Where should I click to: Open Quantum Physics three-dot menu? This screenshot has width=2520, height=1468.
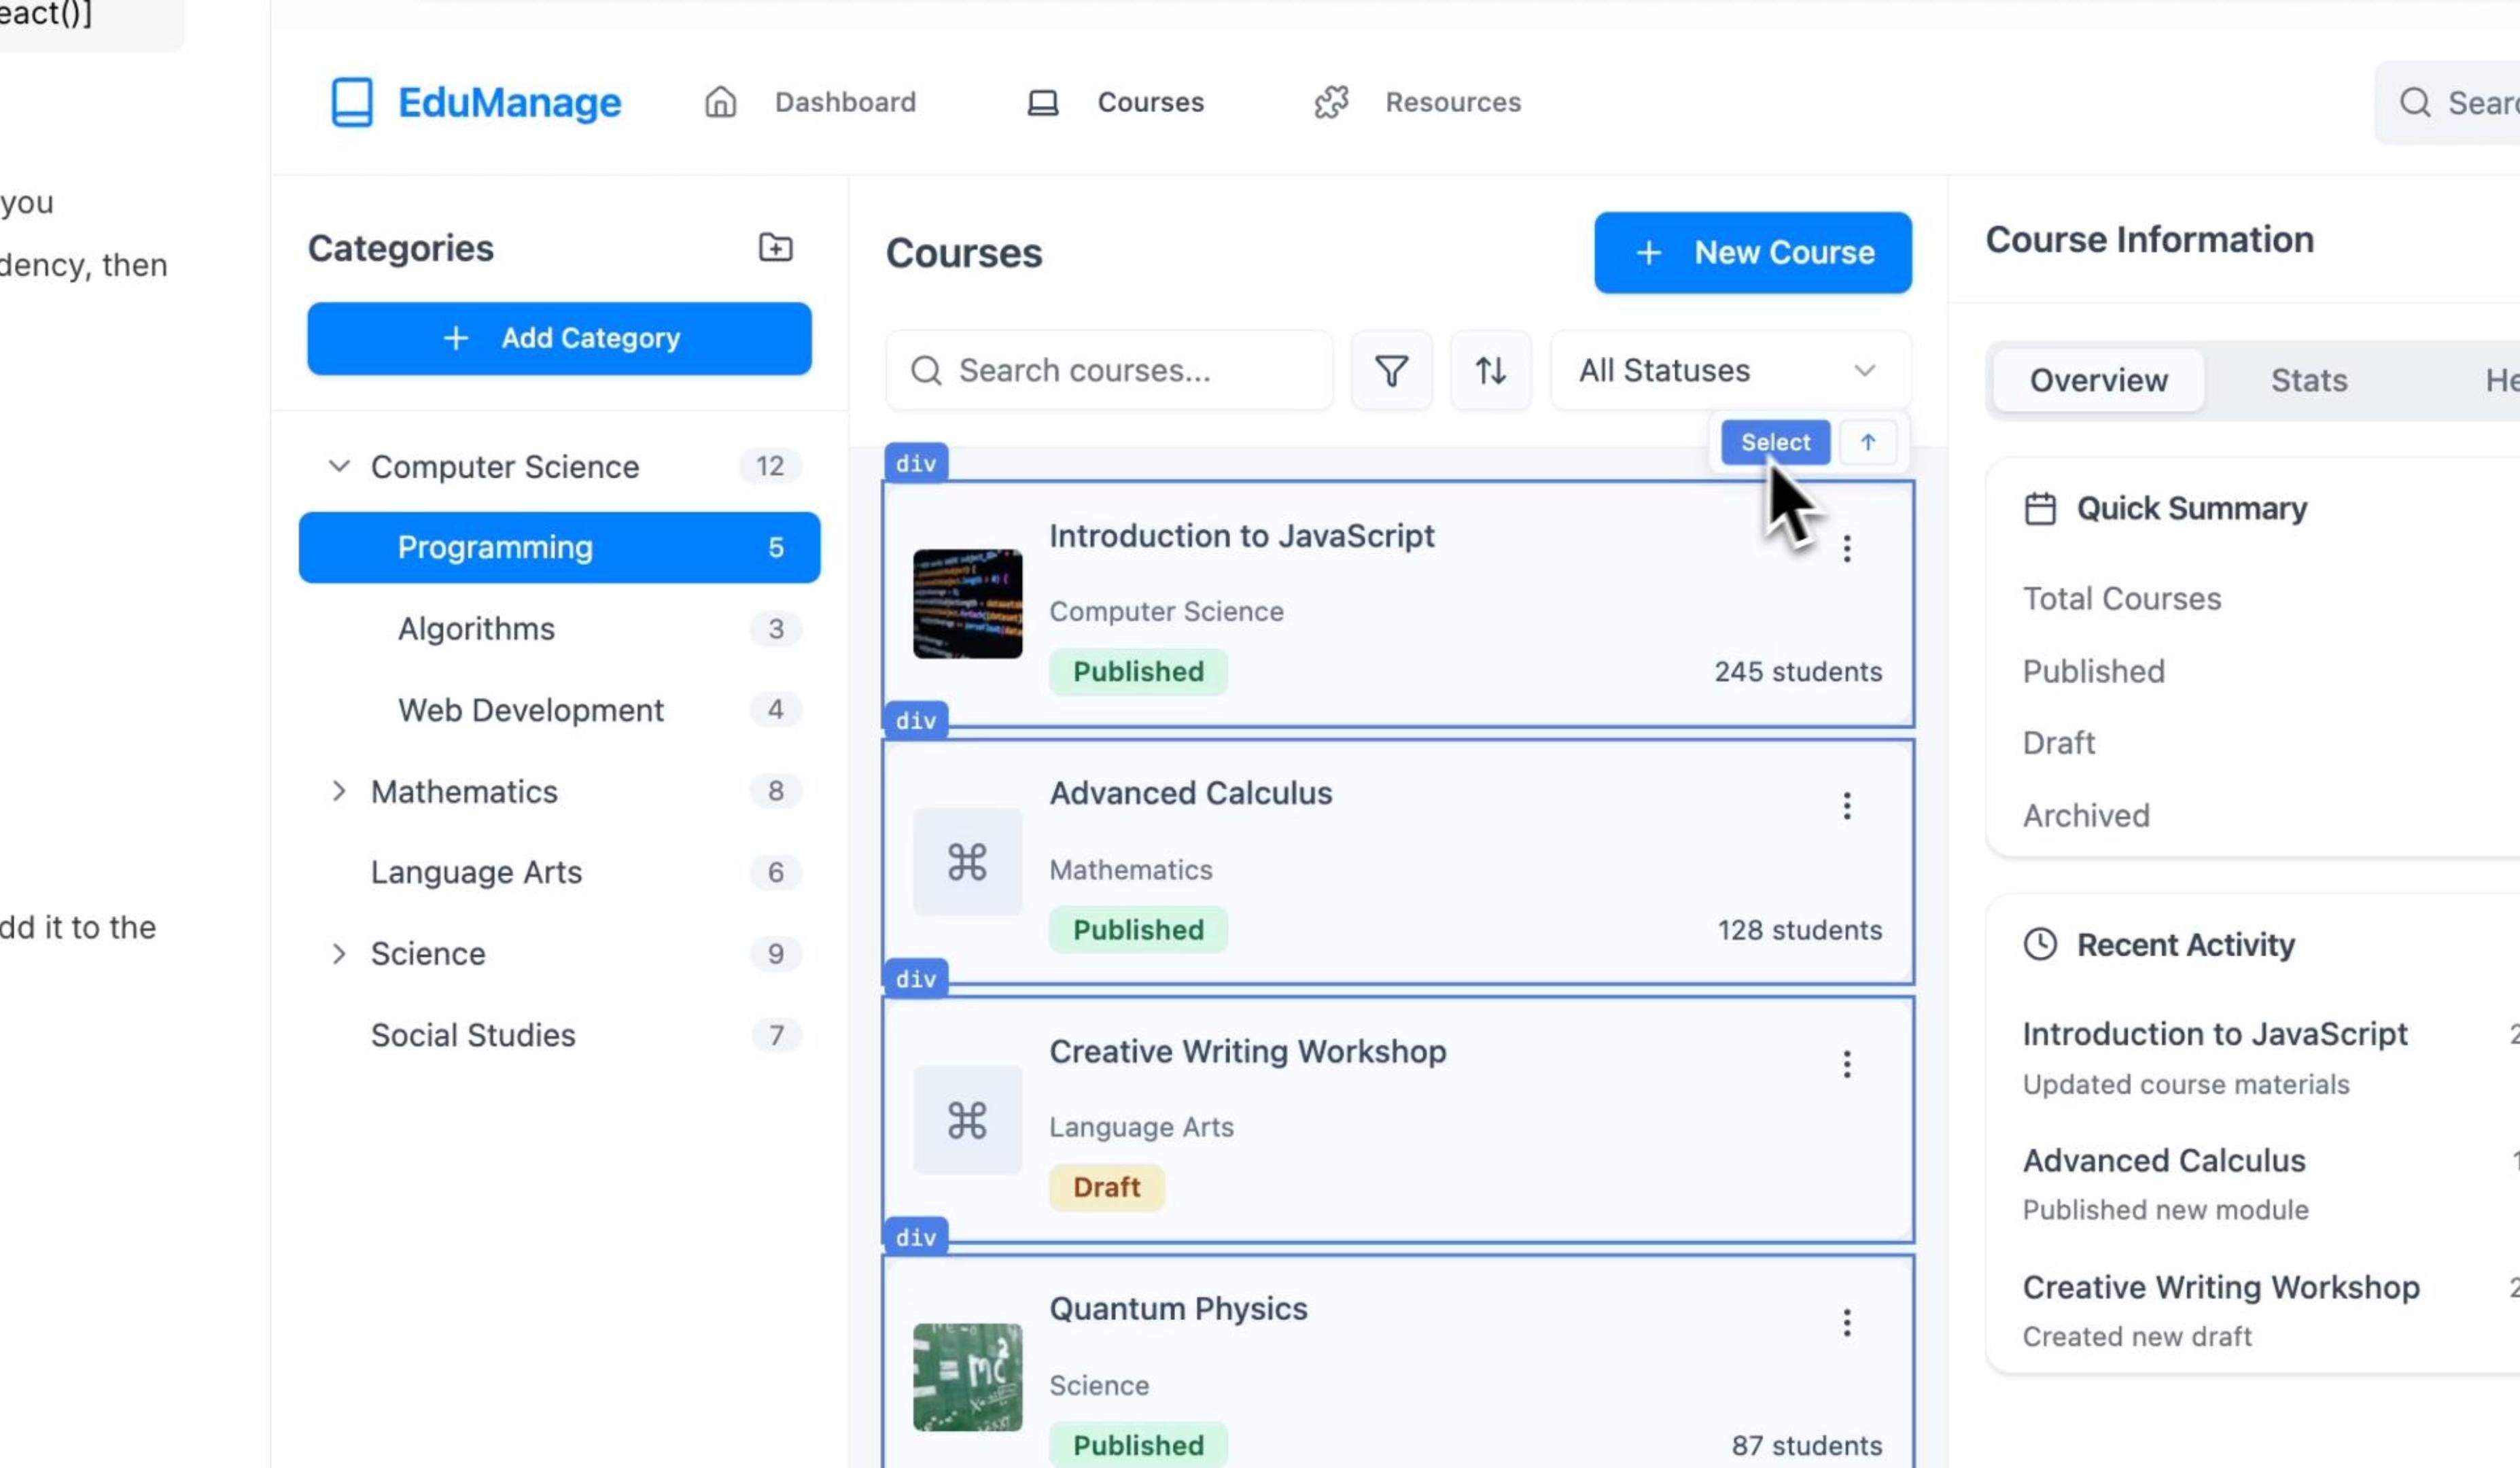click(x=1846, y=1323)
